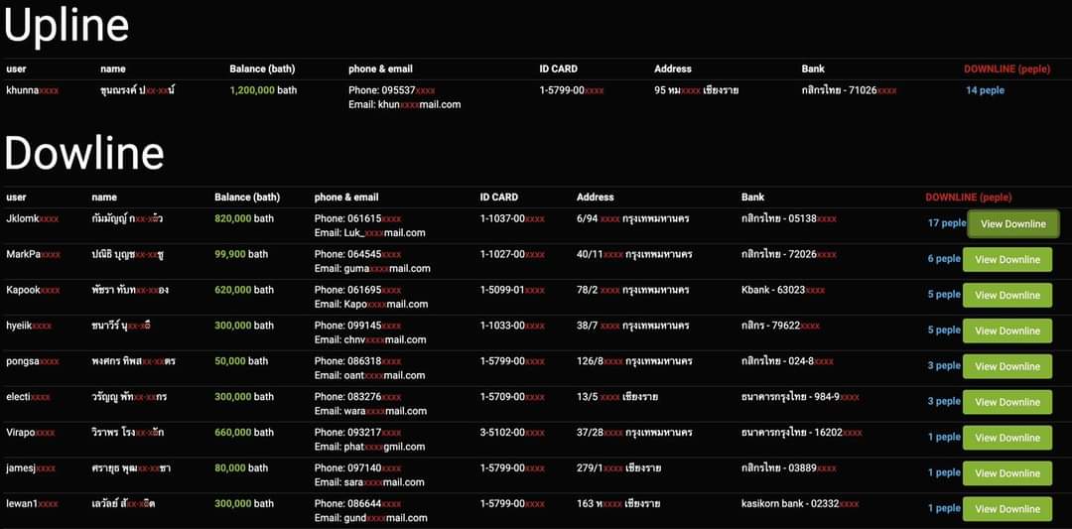The image size is (1072, 529).
Task: Click View Downline for lewan1 row
Action: [x=1007, y=508]
